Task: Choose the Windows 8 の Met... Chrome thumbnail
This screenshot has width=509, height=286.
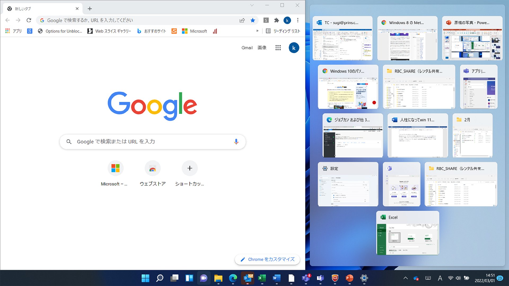Action: pos(407,38)
